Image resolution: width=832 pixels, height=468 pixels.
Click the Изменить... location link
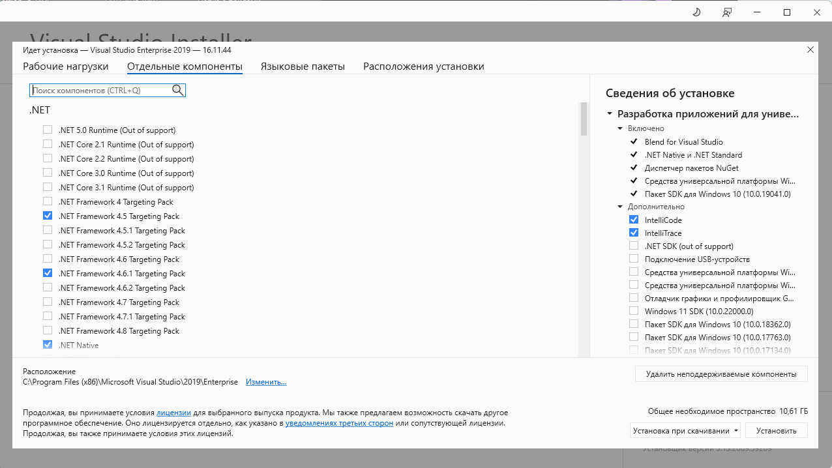point(266,382)
